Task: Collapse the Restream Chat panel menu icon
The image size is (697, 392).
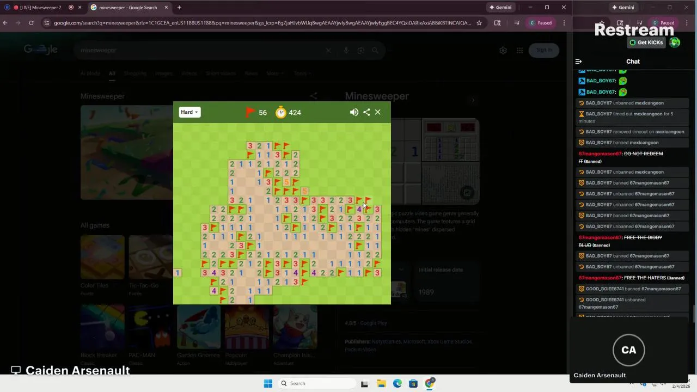Action: [579, 62]
